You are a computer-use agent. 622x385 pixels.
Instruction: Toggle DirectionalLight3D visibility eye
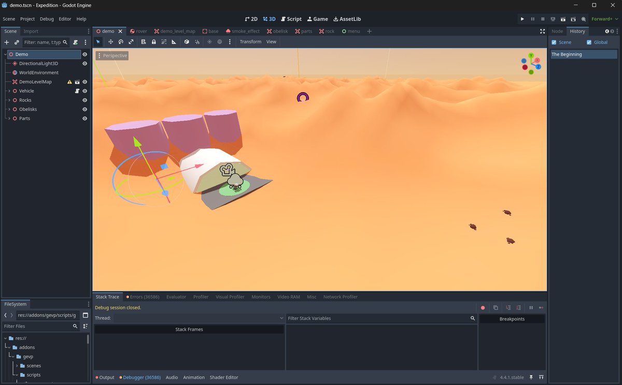[x=84, y=64]
